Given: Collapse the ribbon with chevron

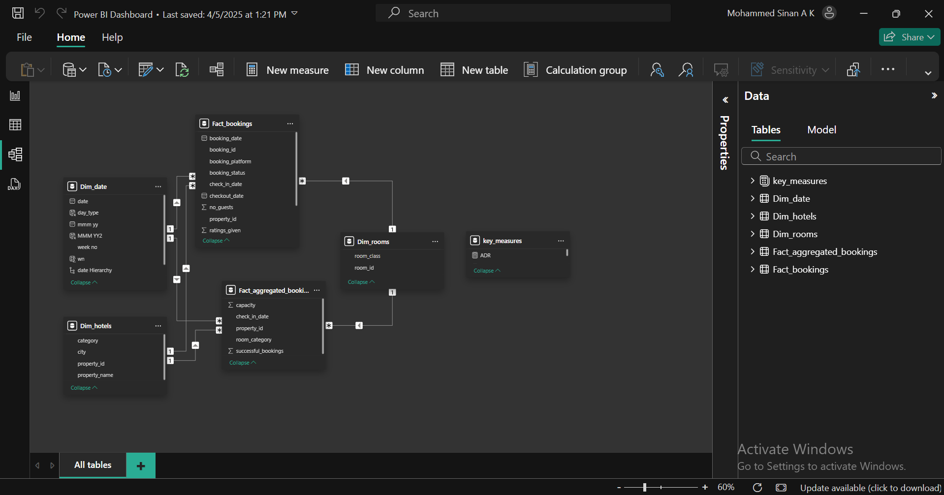Looking at the screenshot, I should point(928,73).
